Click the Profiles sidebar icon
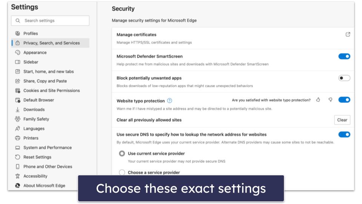362x204 pixels. (x=18, y=33)
